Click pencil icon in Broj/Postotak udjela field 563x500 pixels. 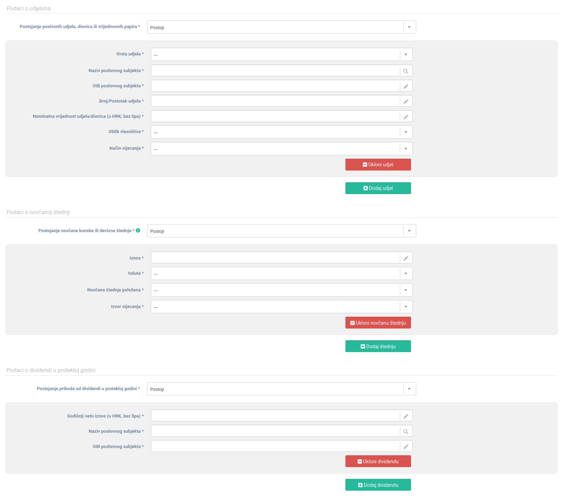click(x=406, y=102)
